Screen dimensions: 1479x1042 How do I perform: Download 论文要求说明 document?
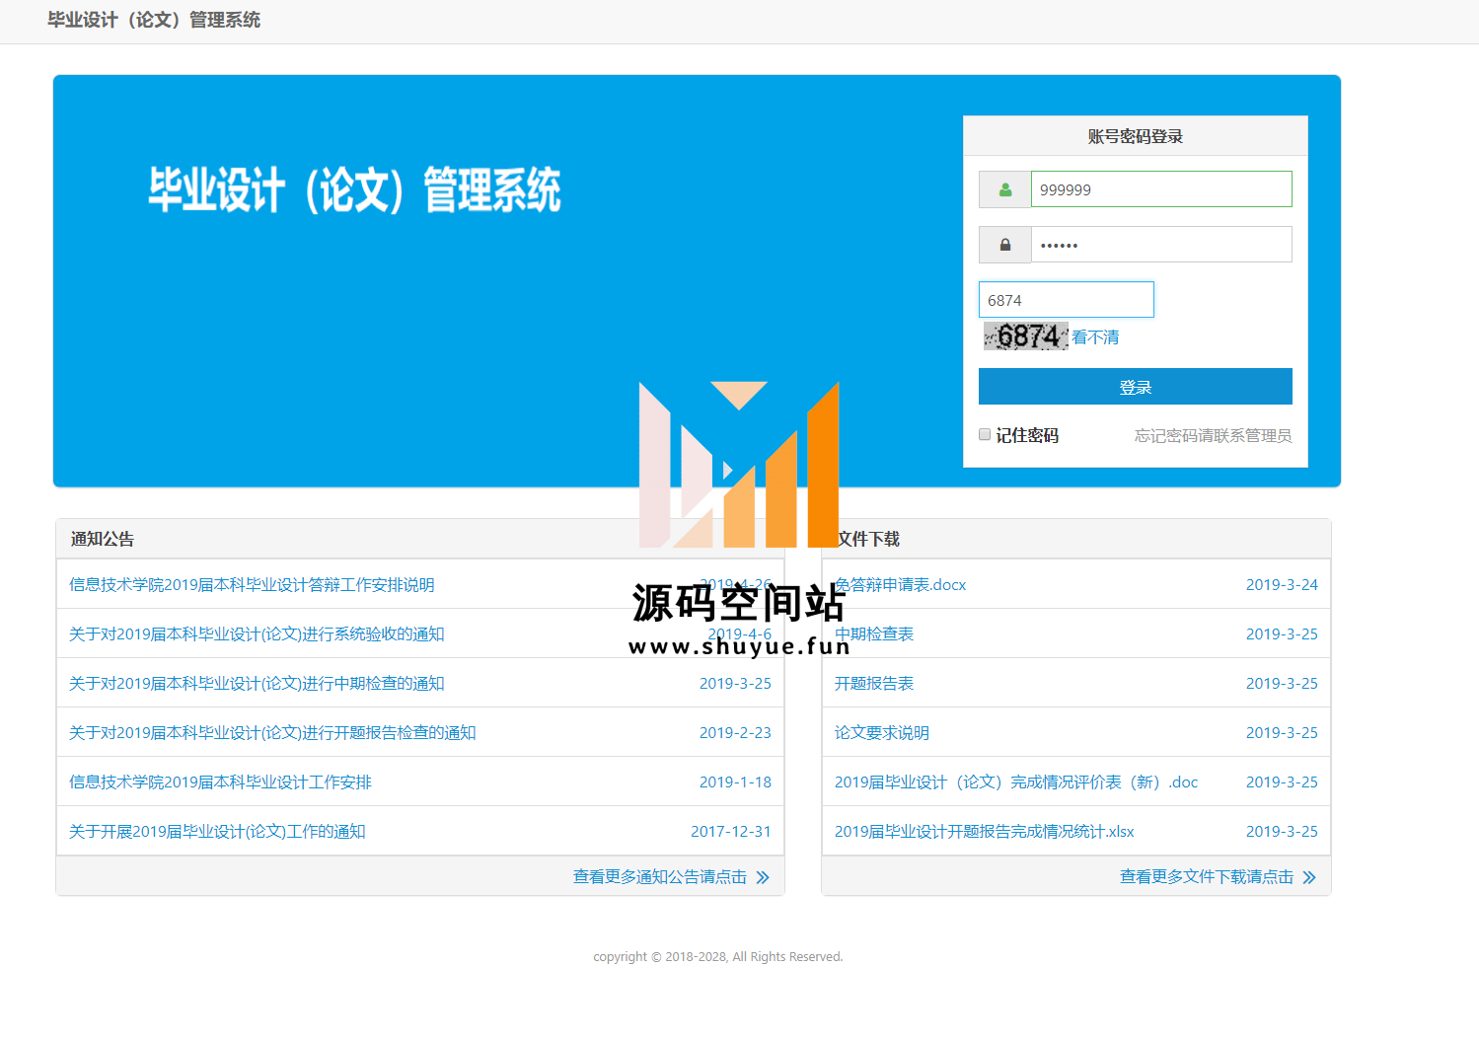coord(882,733)
